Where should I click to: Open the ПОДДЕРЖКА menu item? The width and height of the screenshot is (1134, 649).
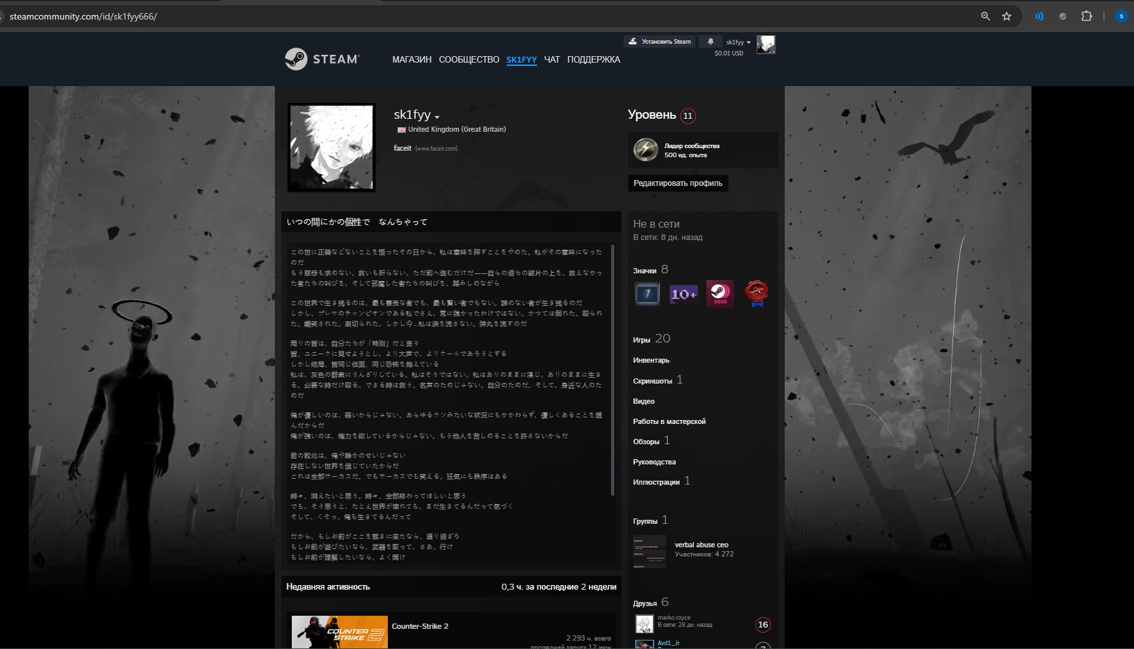[593, 59]
